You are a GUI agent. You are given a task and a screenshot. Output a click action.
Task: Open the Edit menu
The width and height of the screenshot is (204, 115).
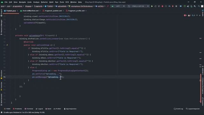[x=11, y=2]
